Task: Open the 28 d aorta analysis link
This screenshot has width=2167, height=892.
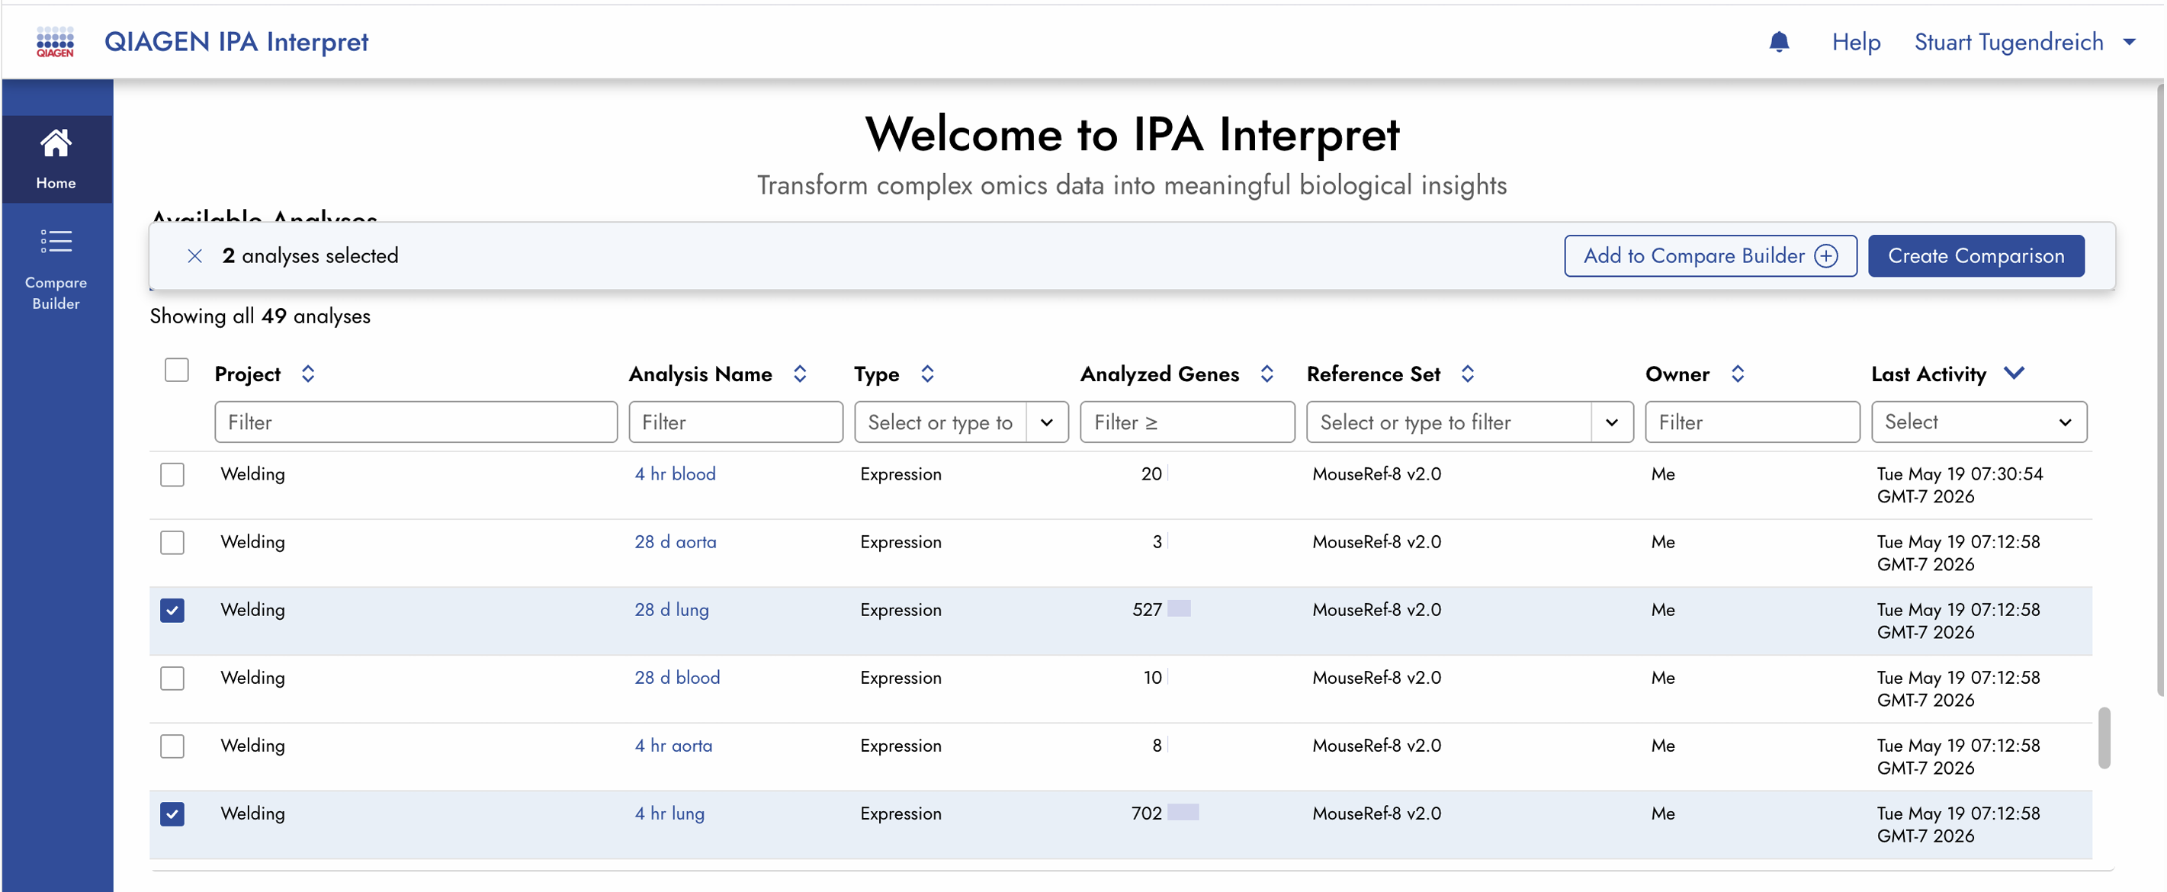Action: click(676, 542)
